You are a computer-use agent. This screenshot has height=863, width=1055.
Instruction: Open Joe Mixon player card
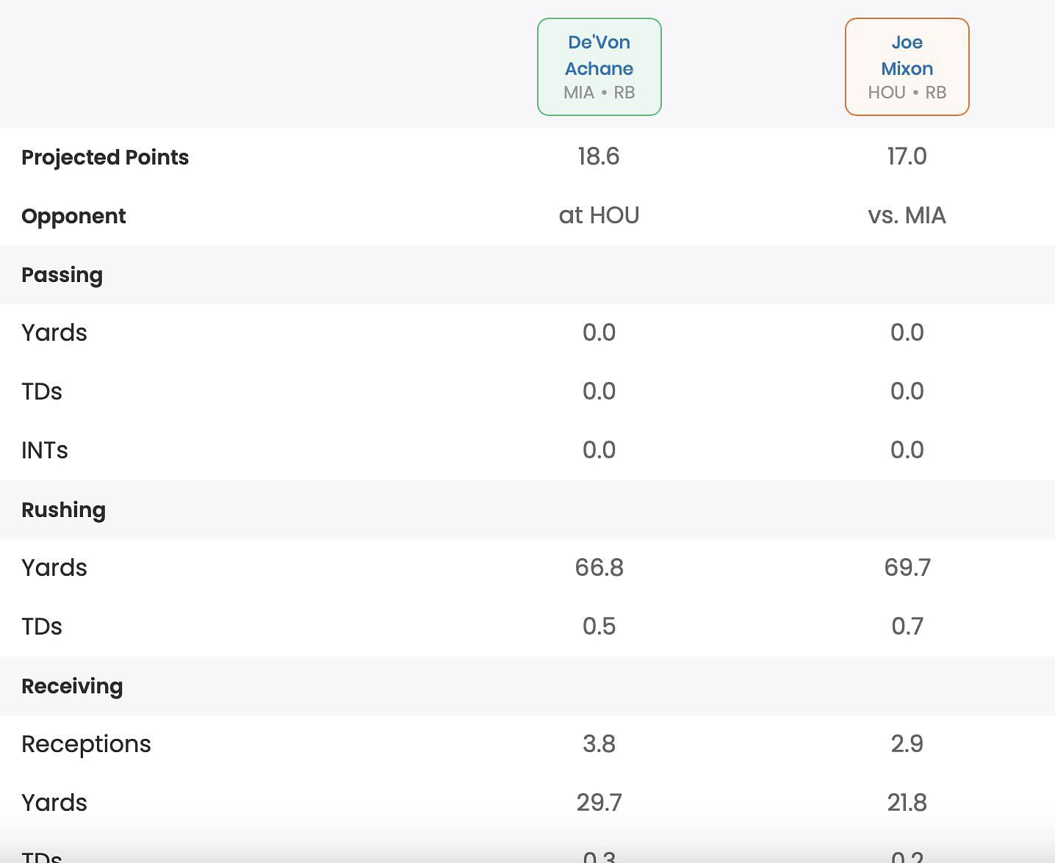[x=907, y=67]
